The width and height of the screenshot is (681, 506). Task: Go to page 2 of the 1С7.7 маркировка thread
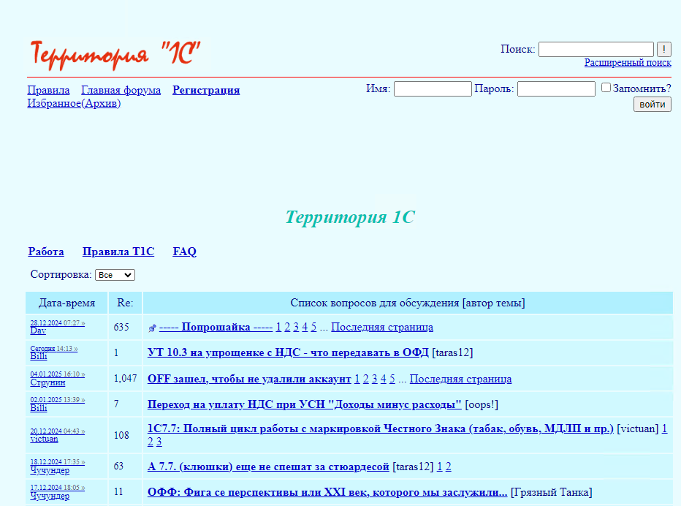pos(151,442)
